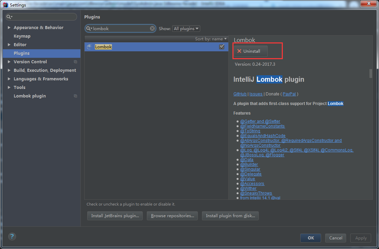Click the Cancel button
This screenshot has width=379, height=249.
336,238
